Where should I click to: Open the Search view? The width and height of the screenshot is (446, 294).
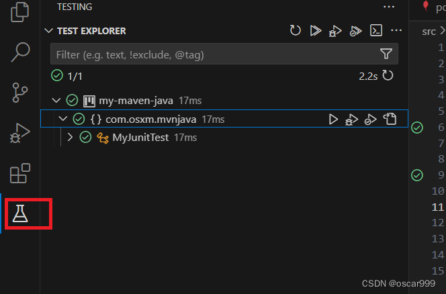click(x=20, y=52)
